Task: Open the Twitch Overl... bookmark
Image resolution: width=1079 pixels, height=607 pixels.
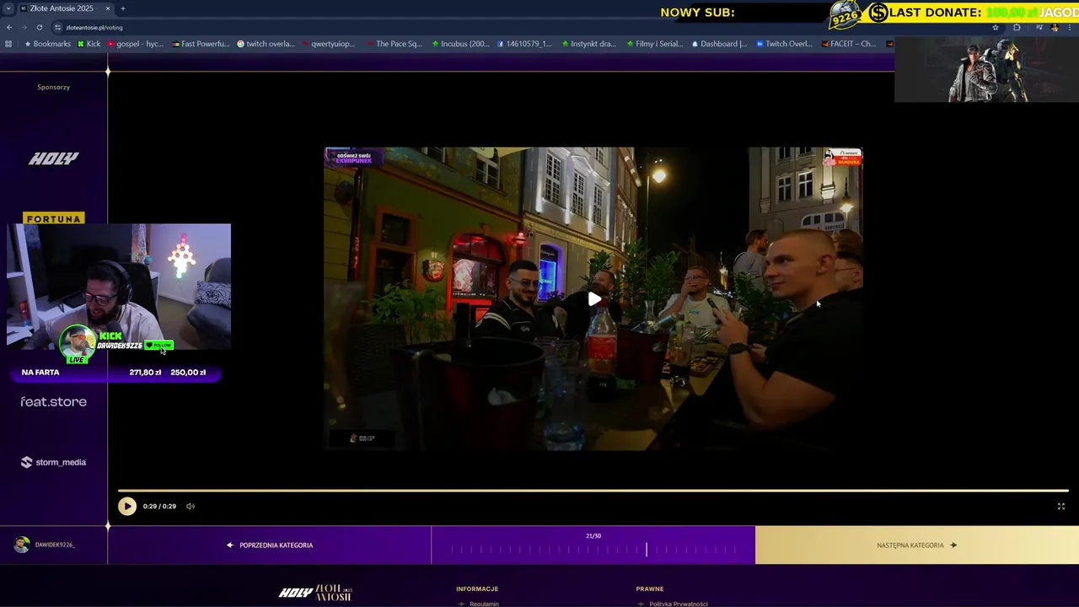Action: (785, 44)
